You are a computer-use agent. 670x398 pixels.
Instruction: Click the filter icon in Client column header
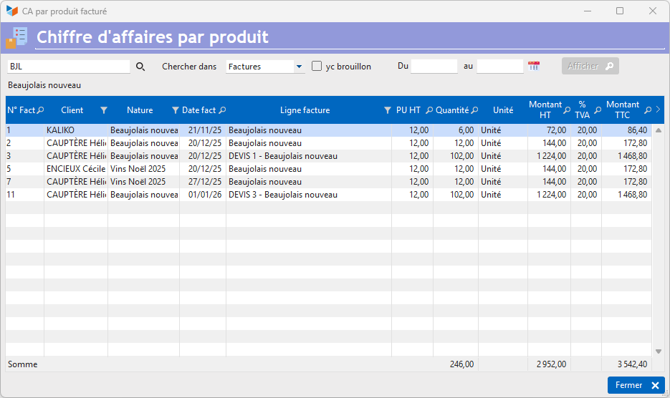click(104, 110)
